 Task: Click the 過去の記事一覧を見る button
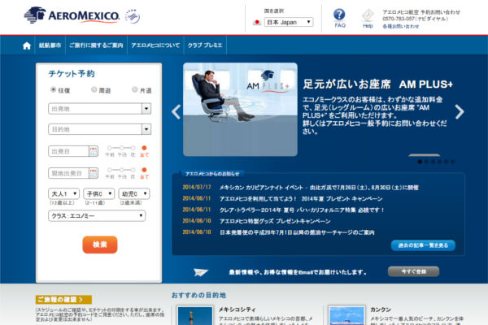click(x=423, y=245)
